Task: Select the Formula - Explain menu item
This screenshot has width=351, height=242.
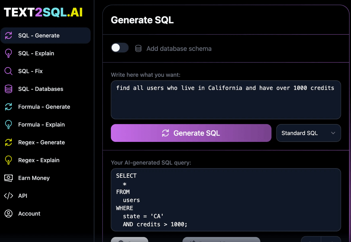Action: point(41,125)
